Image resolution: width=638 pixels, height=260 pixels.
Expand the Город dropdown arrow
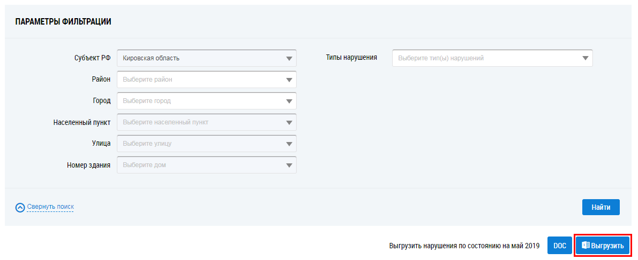point(289,101)
